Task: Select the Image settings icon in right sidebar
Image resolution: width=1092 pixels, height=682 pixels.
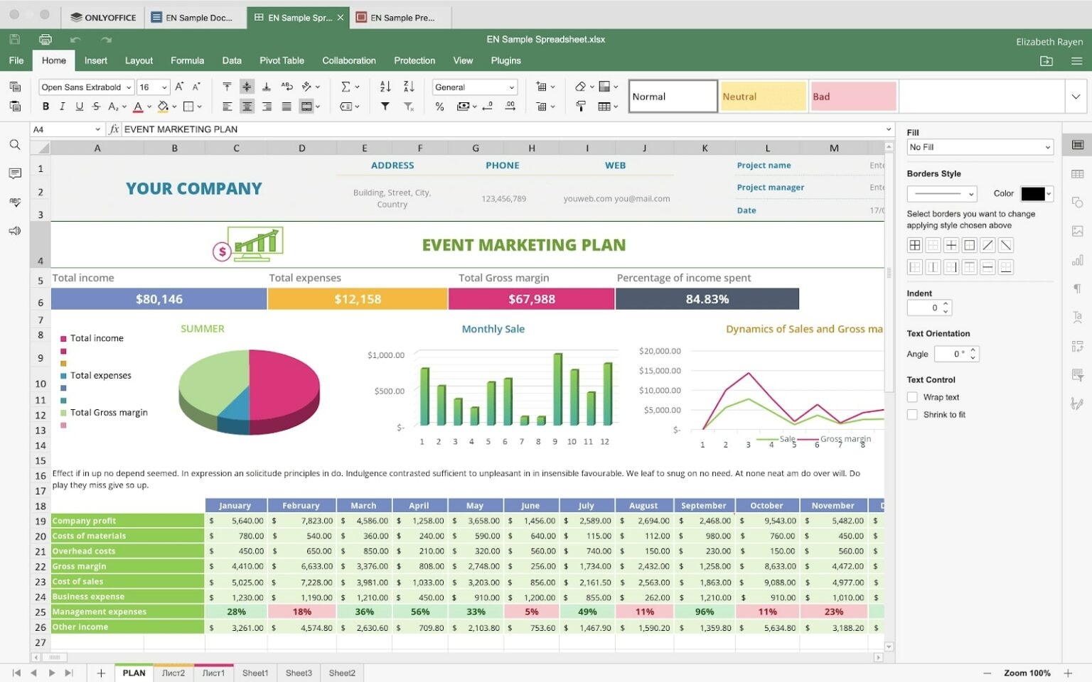Action: [x=1077, y=231]
